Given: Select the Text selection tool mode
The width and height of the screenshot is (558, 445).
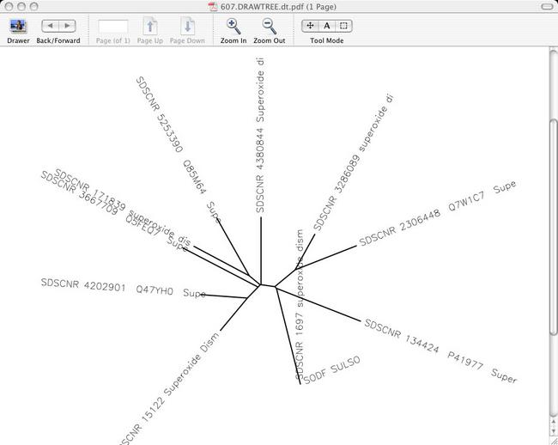Looking at the screenshot, I should (326, 26).
